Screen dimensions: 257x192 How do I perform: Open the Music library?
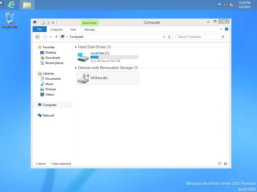point(49,84)
